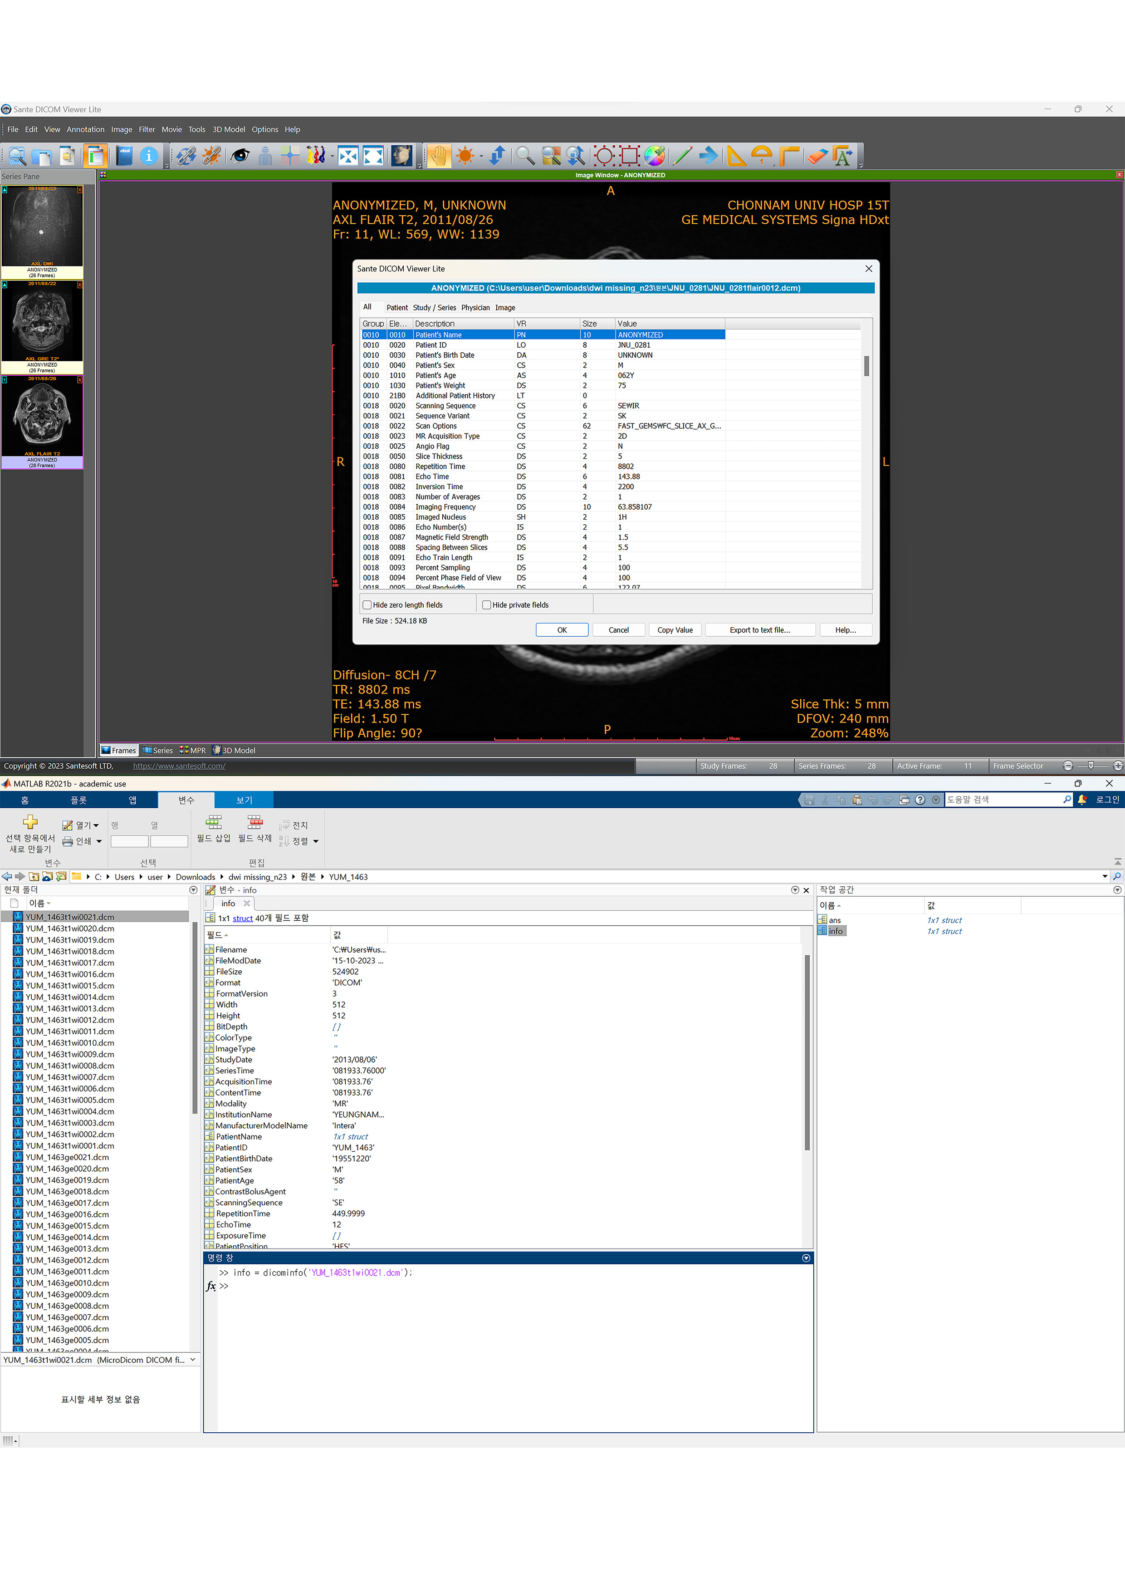This screenshot has width=1125, height=1592.
Task: Switch to the Study / Series tab
Action: point(434,308)
